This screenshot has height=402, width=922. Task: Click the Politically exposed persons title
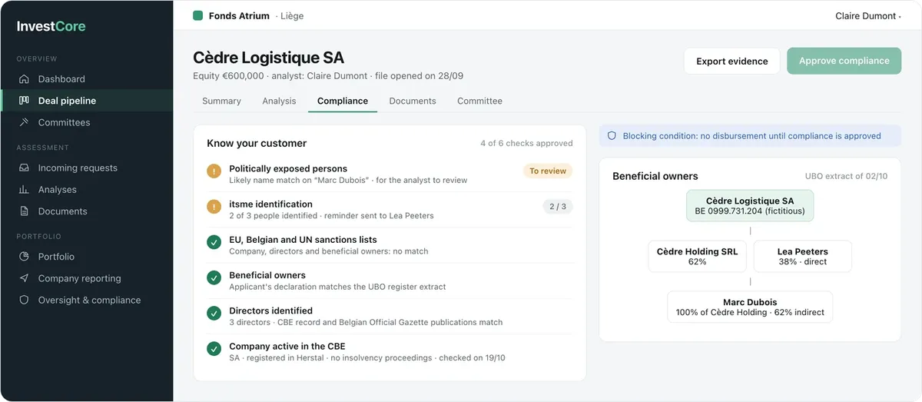pyautogui.click(x=288, y=168)
